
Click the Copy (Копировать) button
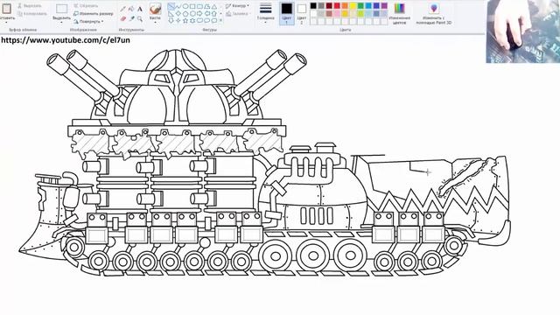click(32, 14)
